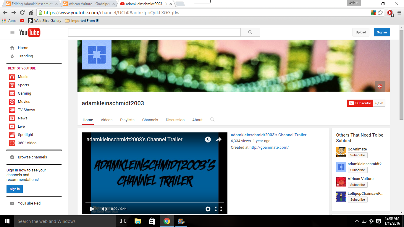Open the Home tab of the channel
This screenshot has width=404, height=227.
(x=88, y=120)
